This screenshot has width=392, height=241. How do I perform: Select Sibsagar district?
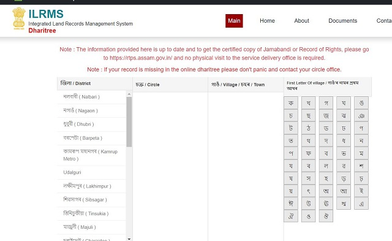91,200
